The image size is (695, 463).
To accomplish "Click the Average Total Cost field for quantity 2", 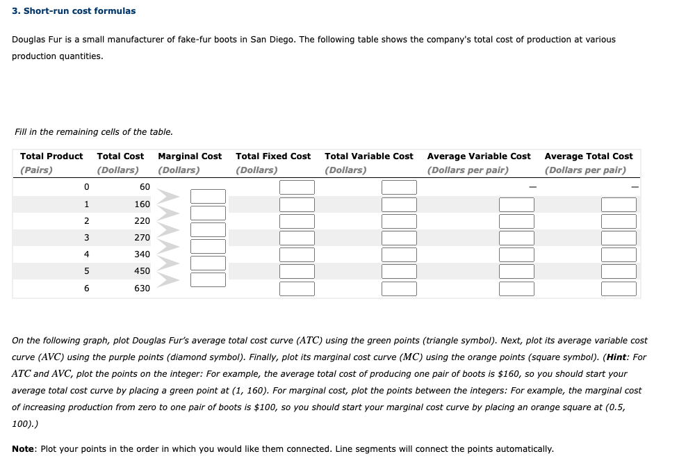I will coord(618,220).
